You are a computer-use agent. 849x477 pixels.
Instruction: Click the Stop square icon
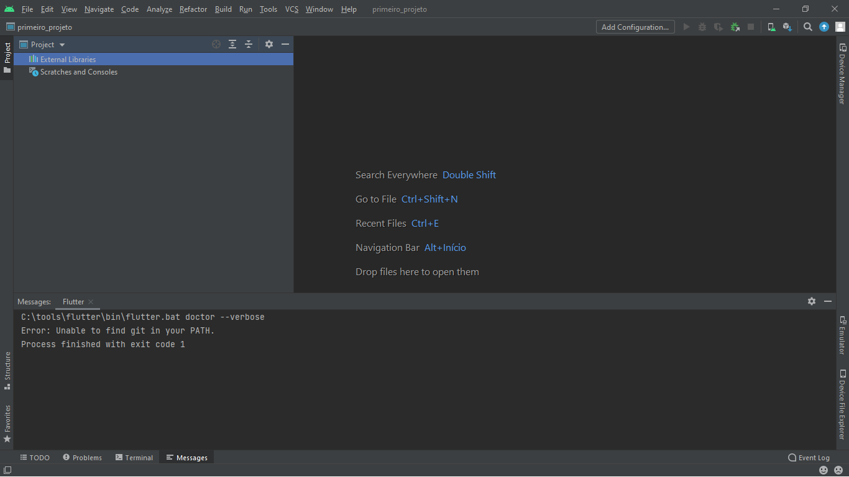751,27
